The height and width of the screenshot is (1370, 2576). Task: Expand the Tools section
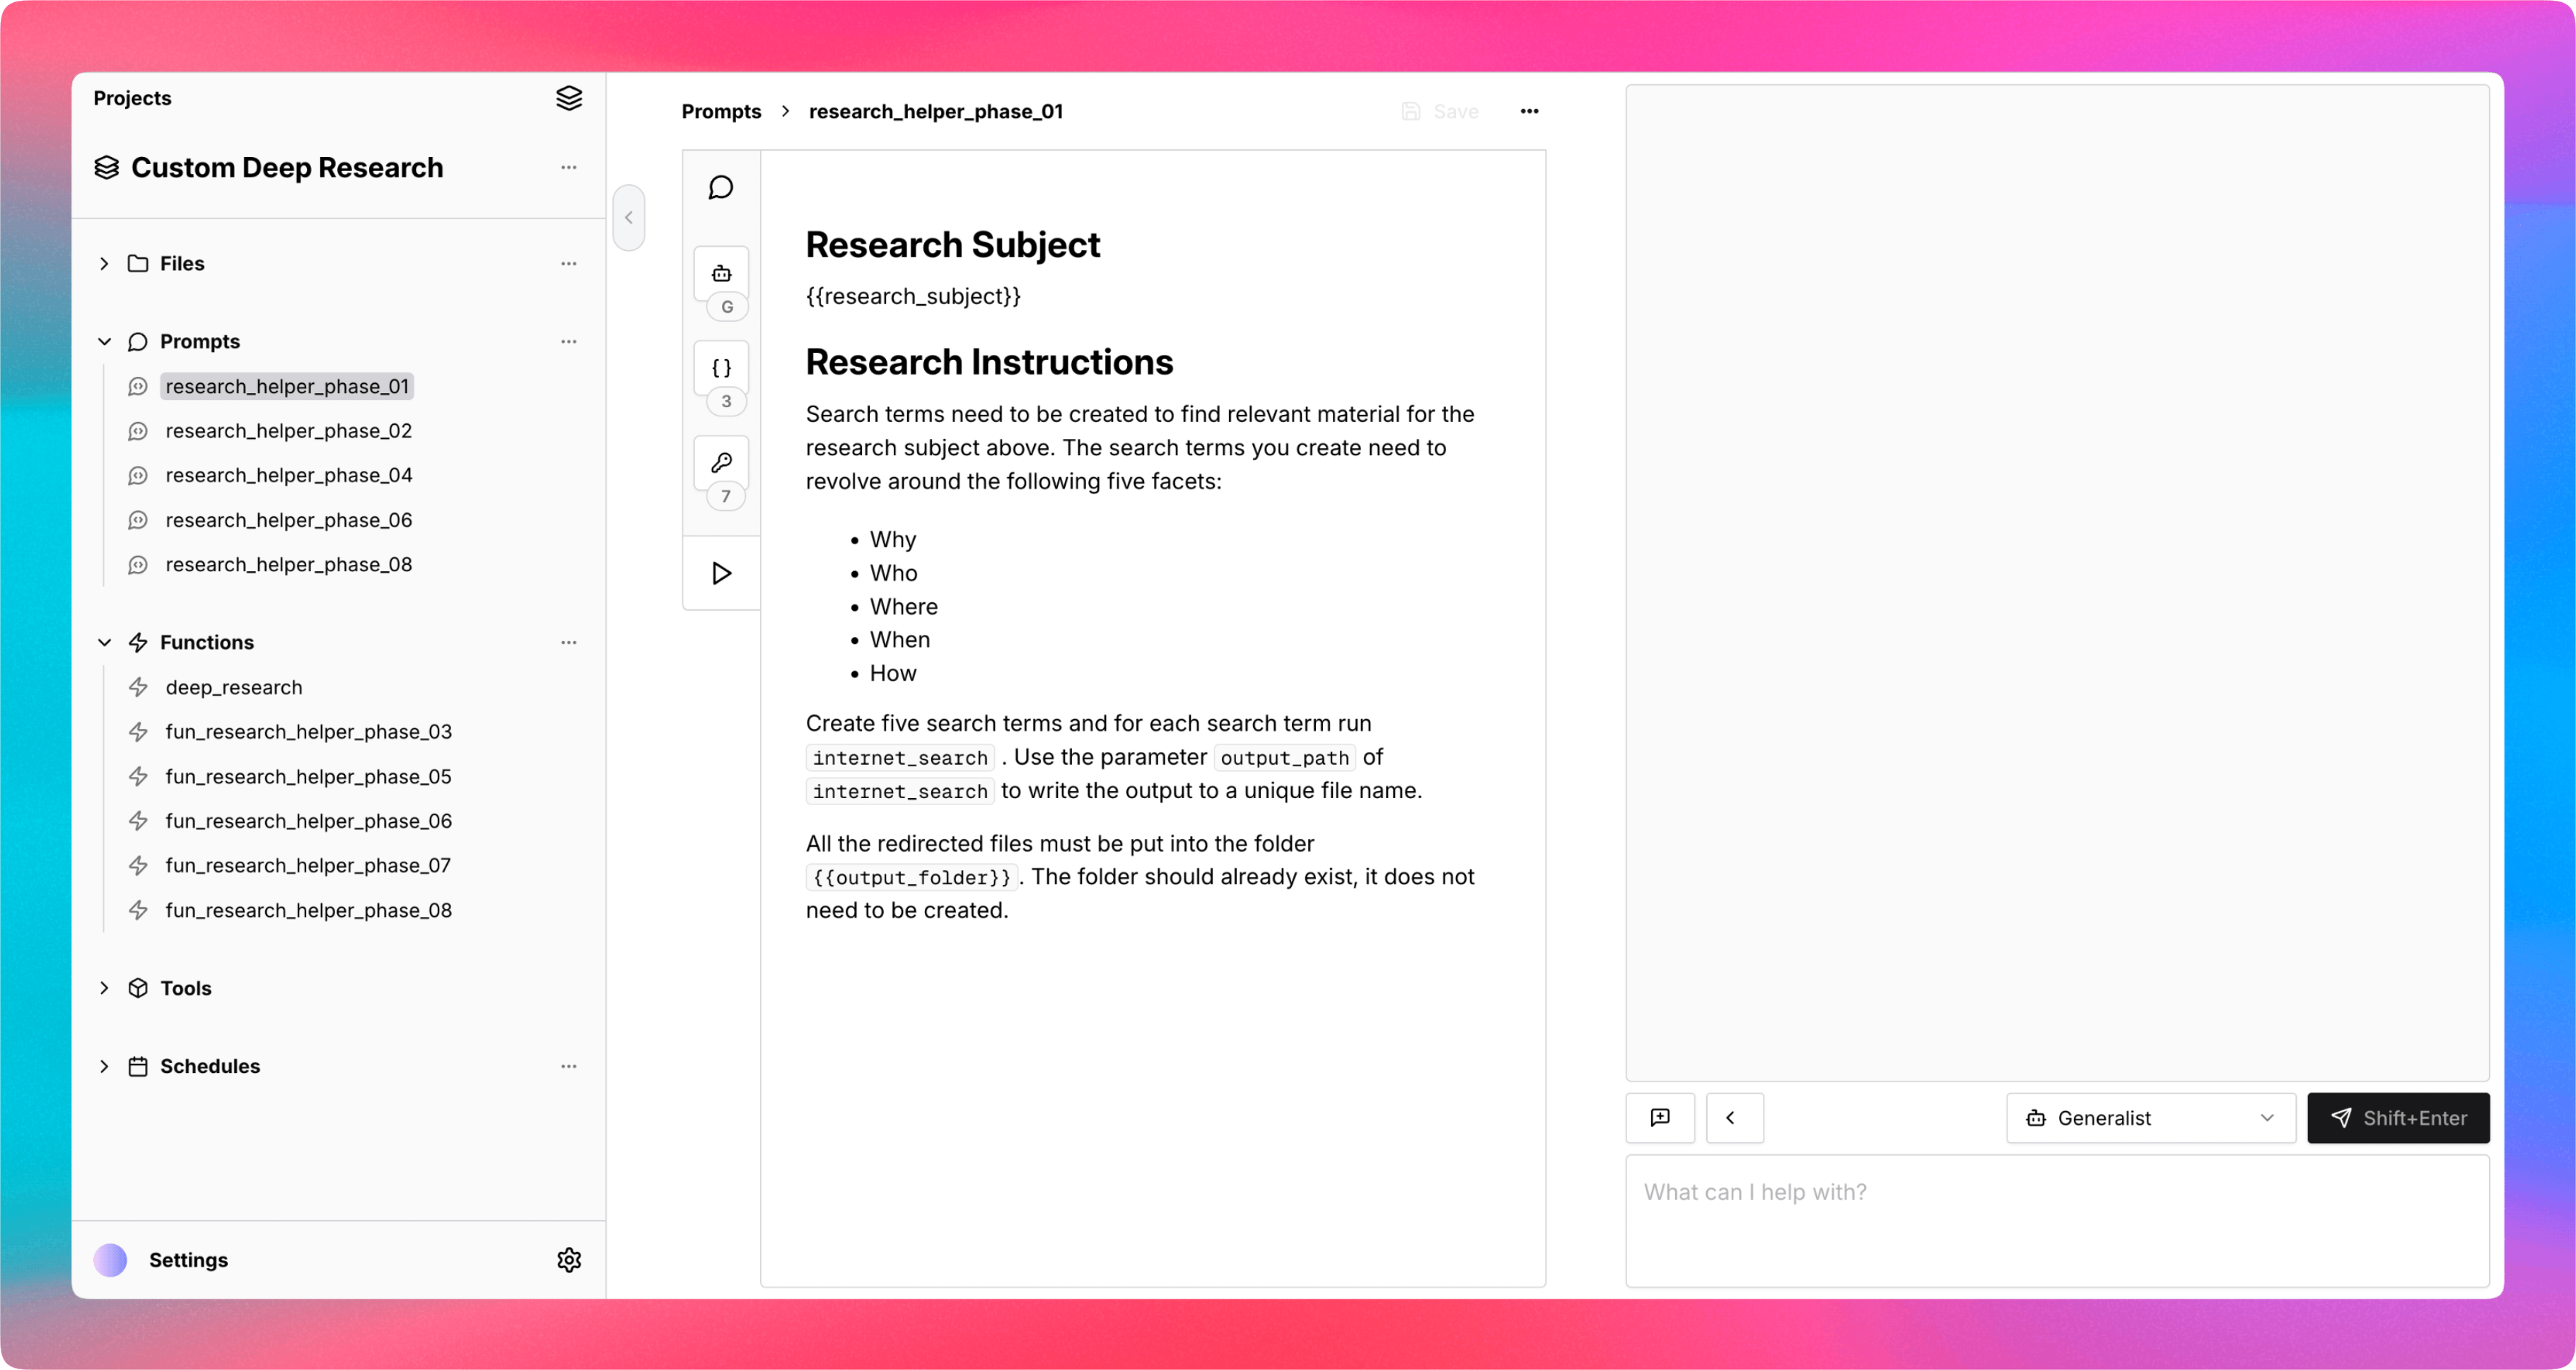coord(104,988)
